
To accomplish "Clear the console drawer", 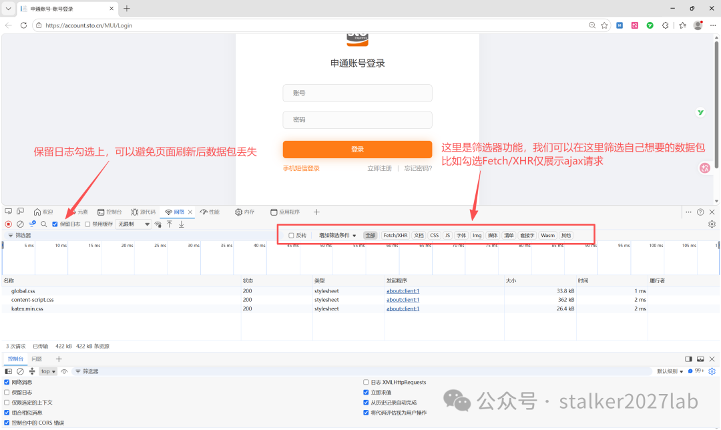I will pos(20,371).
